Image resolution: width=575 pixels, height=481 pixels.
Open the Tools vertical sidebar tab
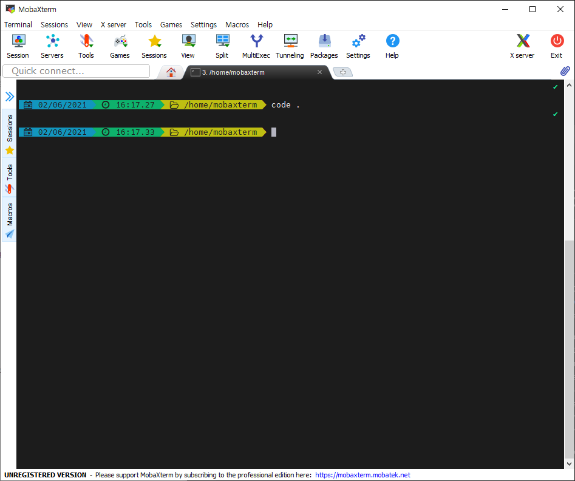coord(9,178)
